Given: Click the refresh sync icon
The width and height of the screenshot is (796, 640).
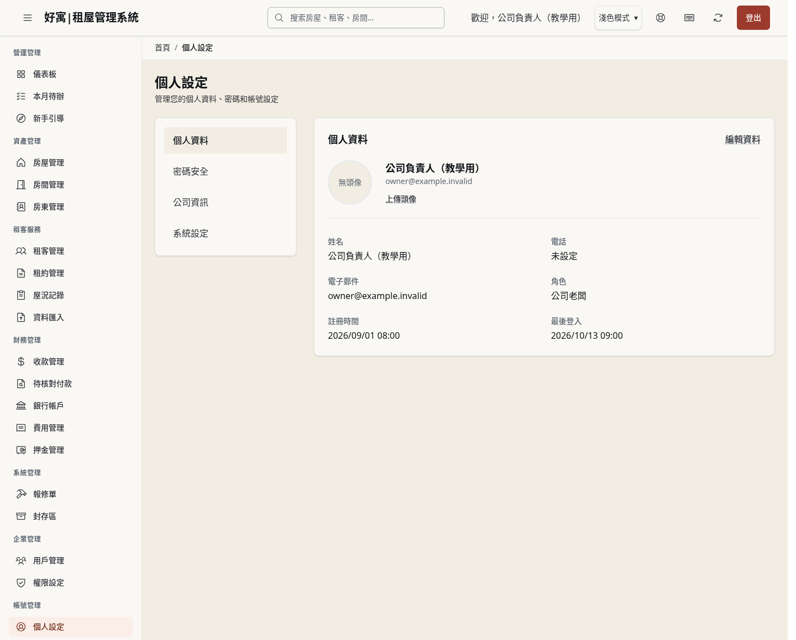Looking at the screenshot, I should (x=718, y=18).
